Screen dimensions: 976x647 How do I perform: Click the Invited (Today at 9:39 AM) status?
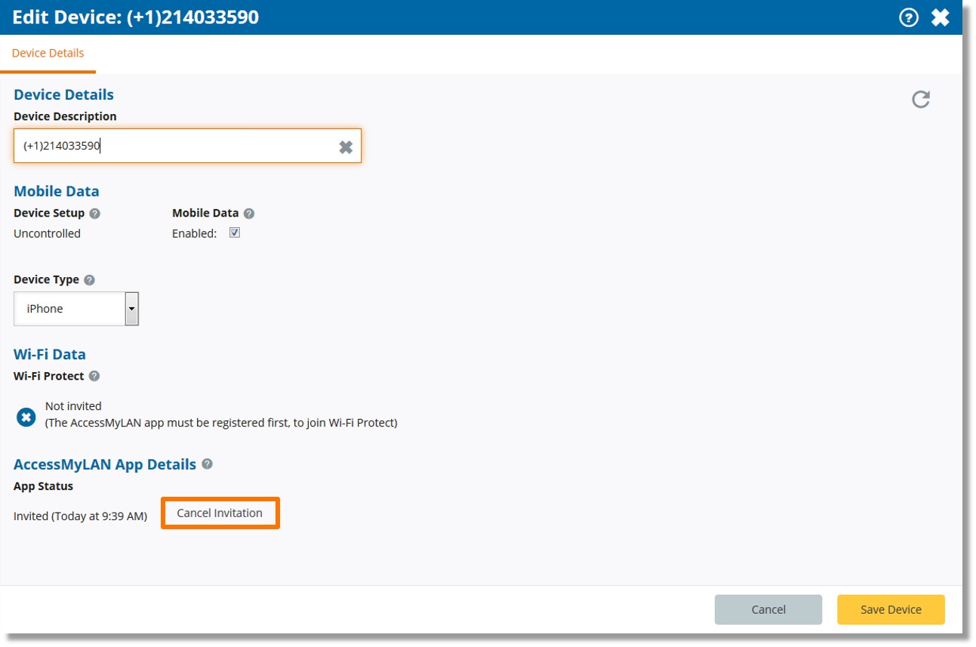[x=80, y=517]
